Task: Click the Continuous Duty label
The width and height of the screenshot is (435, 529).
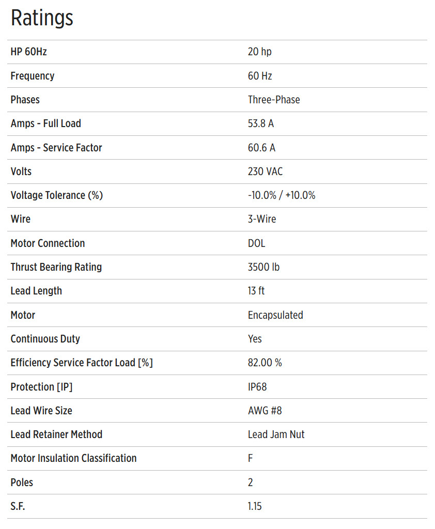Action: coord(45,339)
